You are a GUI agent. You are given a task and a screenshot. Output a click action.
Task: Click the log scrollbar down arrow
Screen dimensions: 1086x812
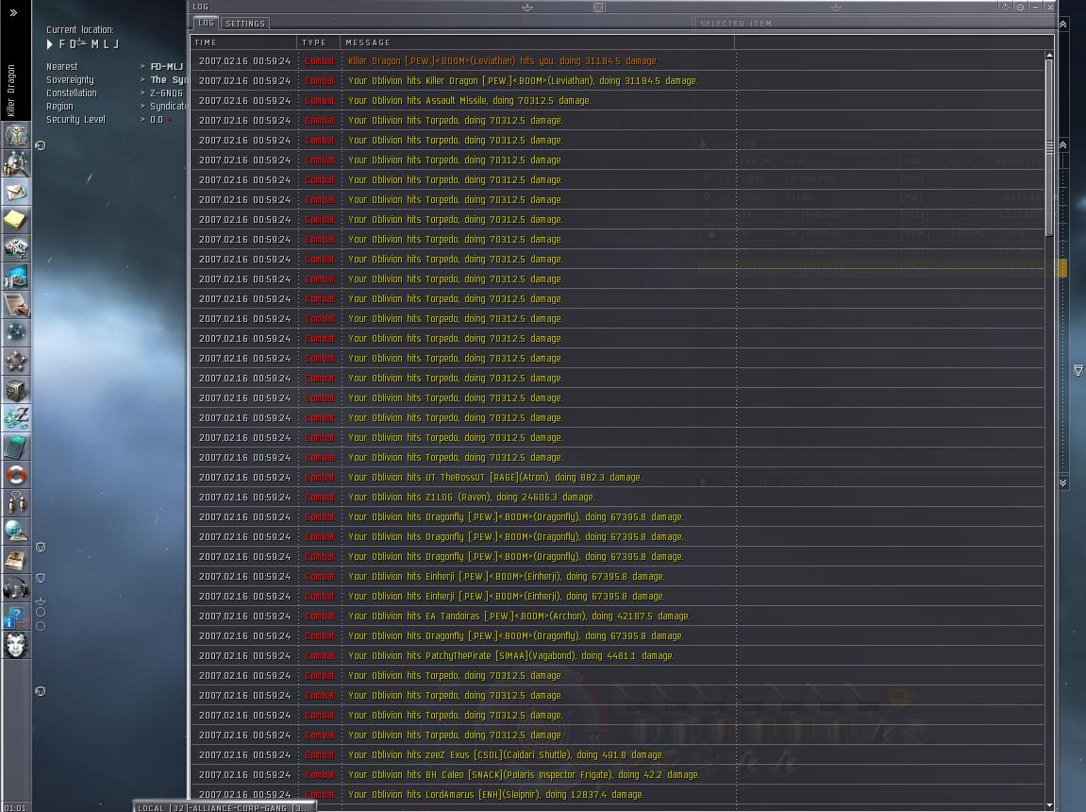[1049, 805]
